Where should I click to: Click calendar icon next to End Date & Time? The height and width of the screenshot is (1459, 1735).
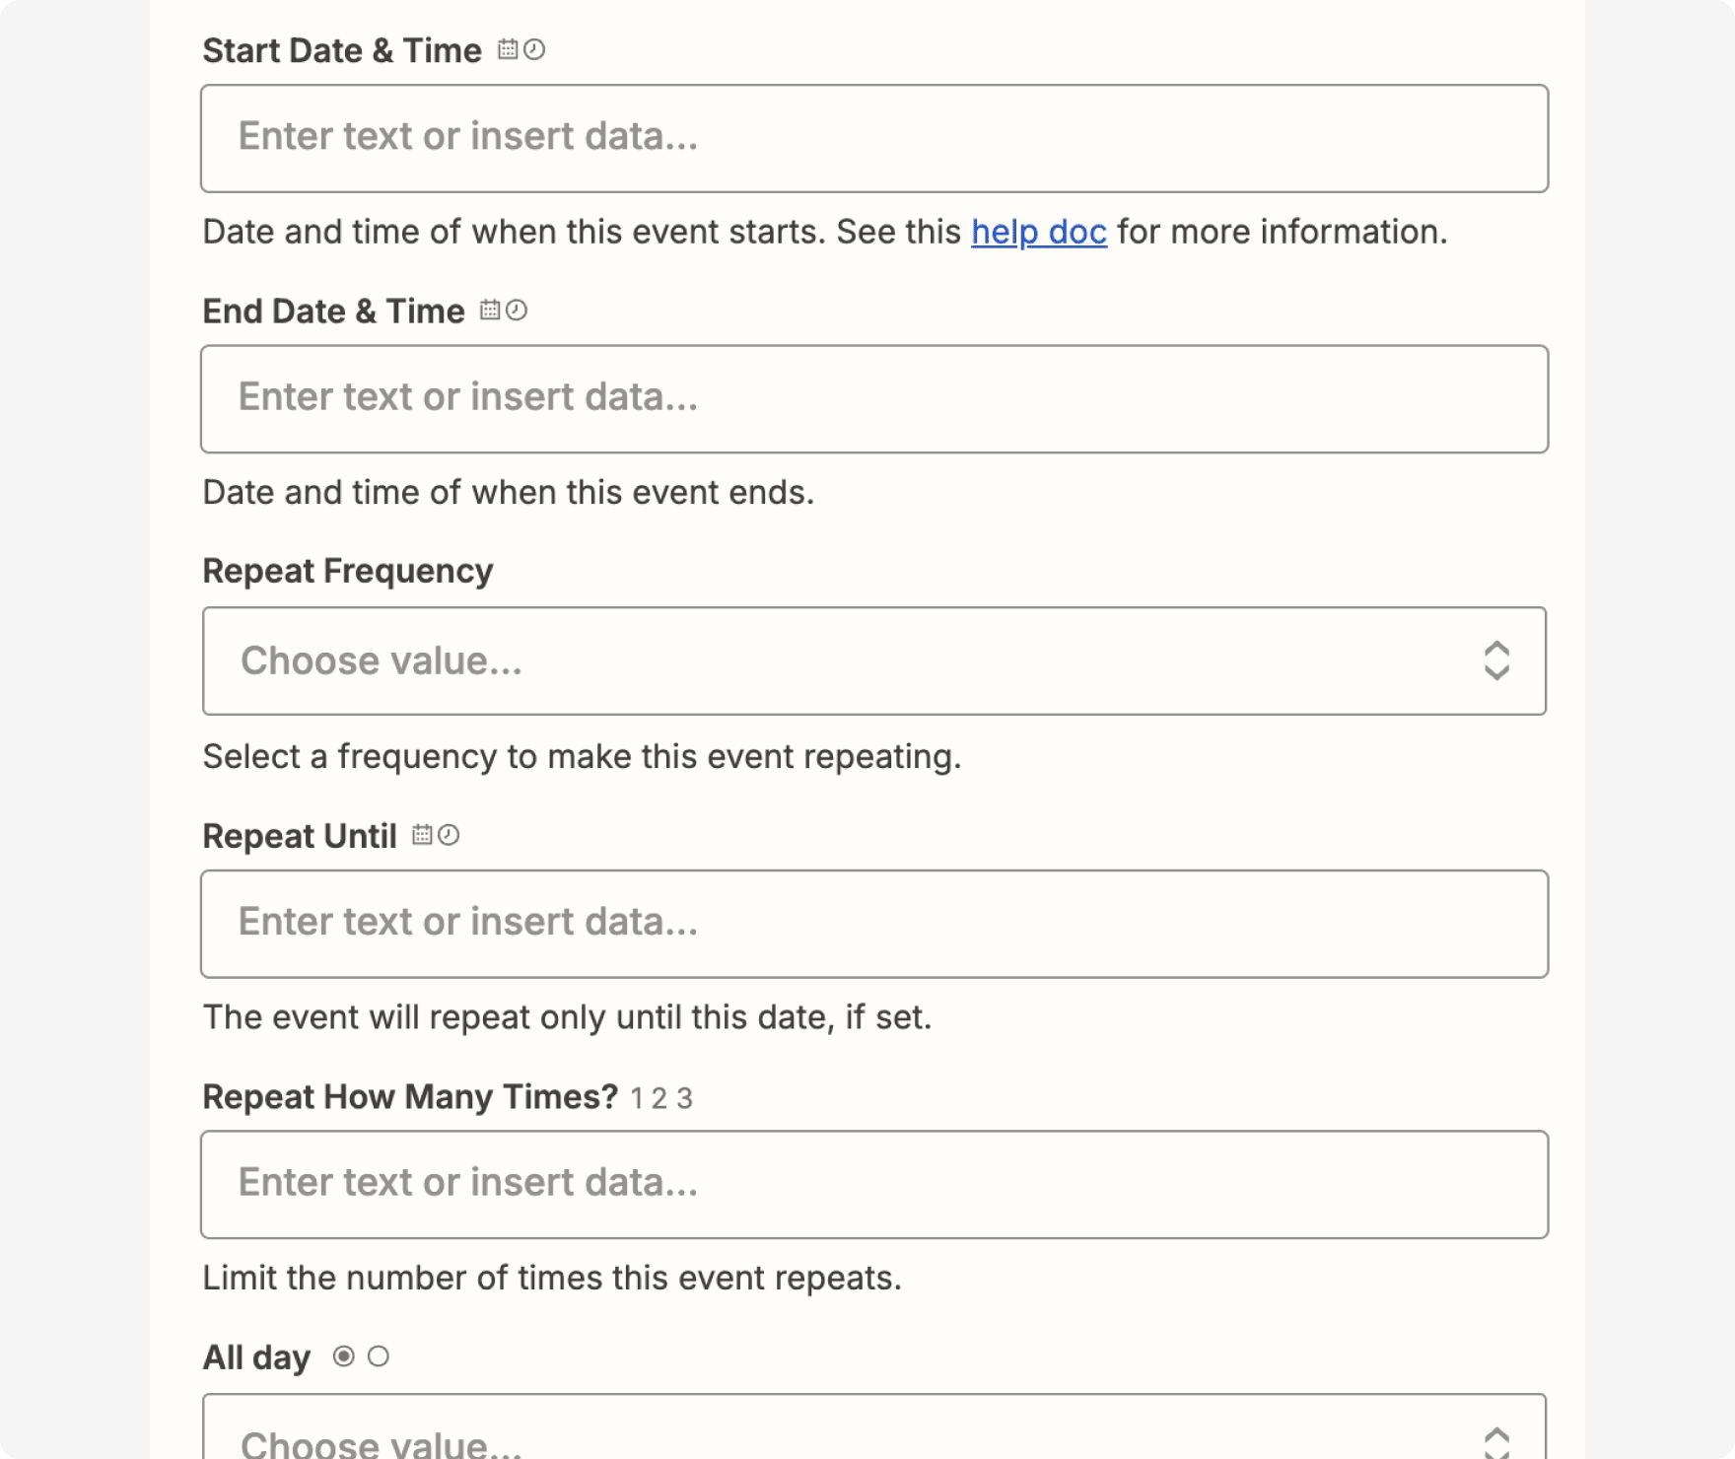(490, 311)
